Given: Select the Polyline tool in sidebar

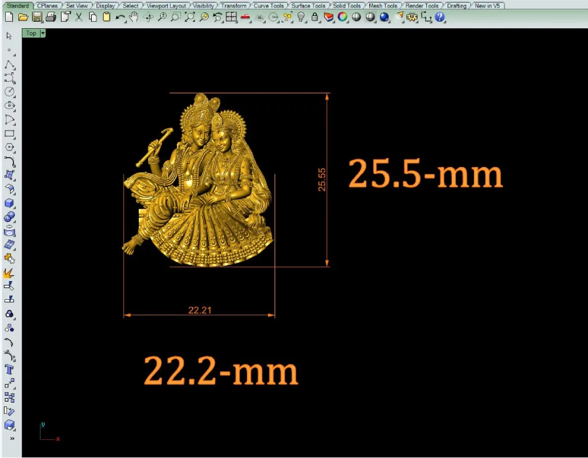Looking at the screenshot, I should tap(9, 65).
